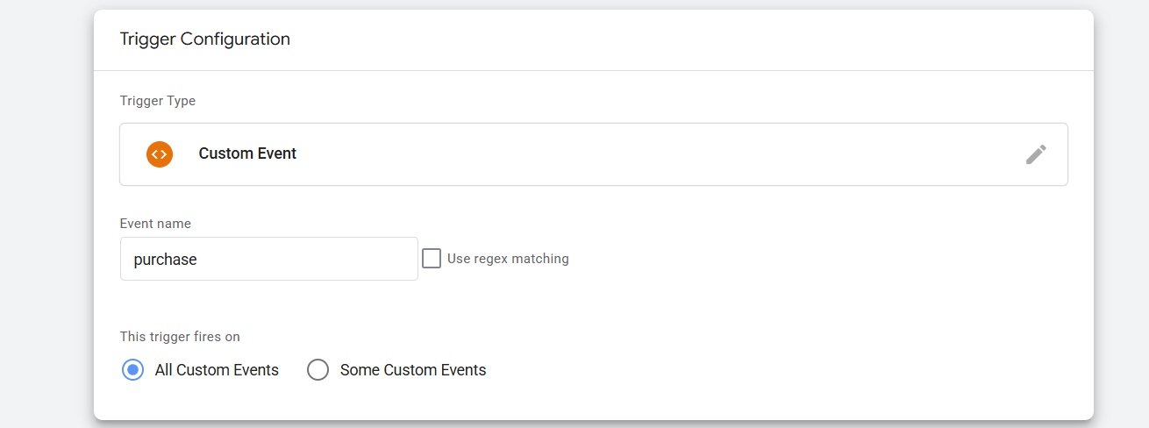
Task: Click empty space inside the Trigger Type box
Action: pyautogui.click(x=614, y=154)
